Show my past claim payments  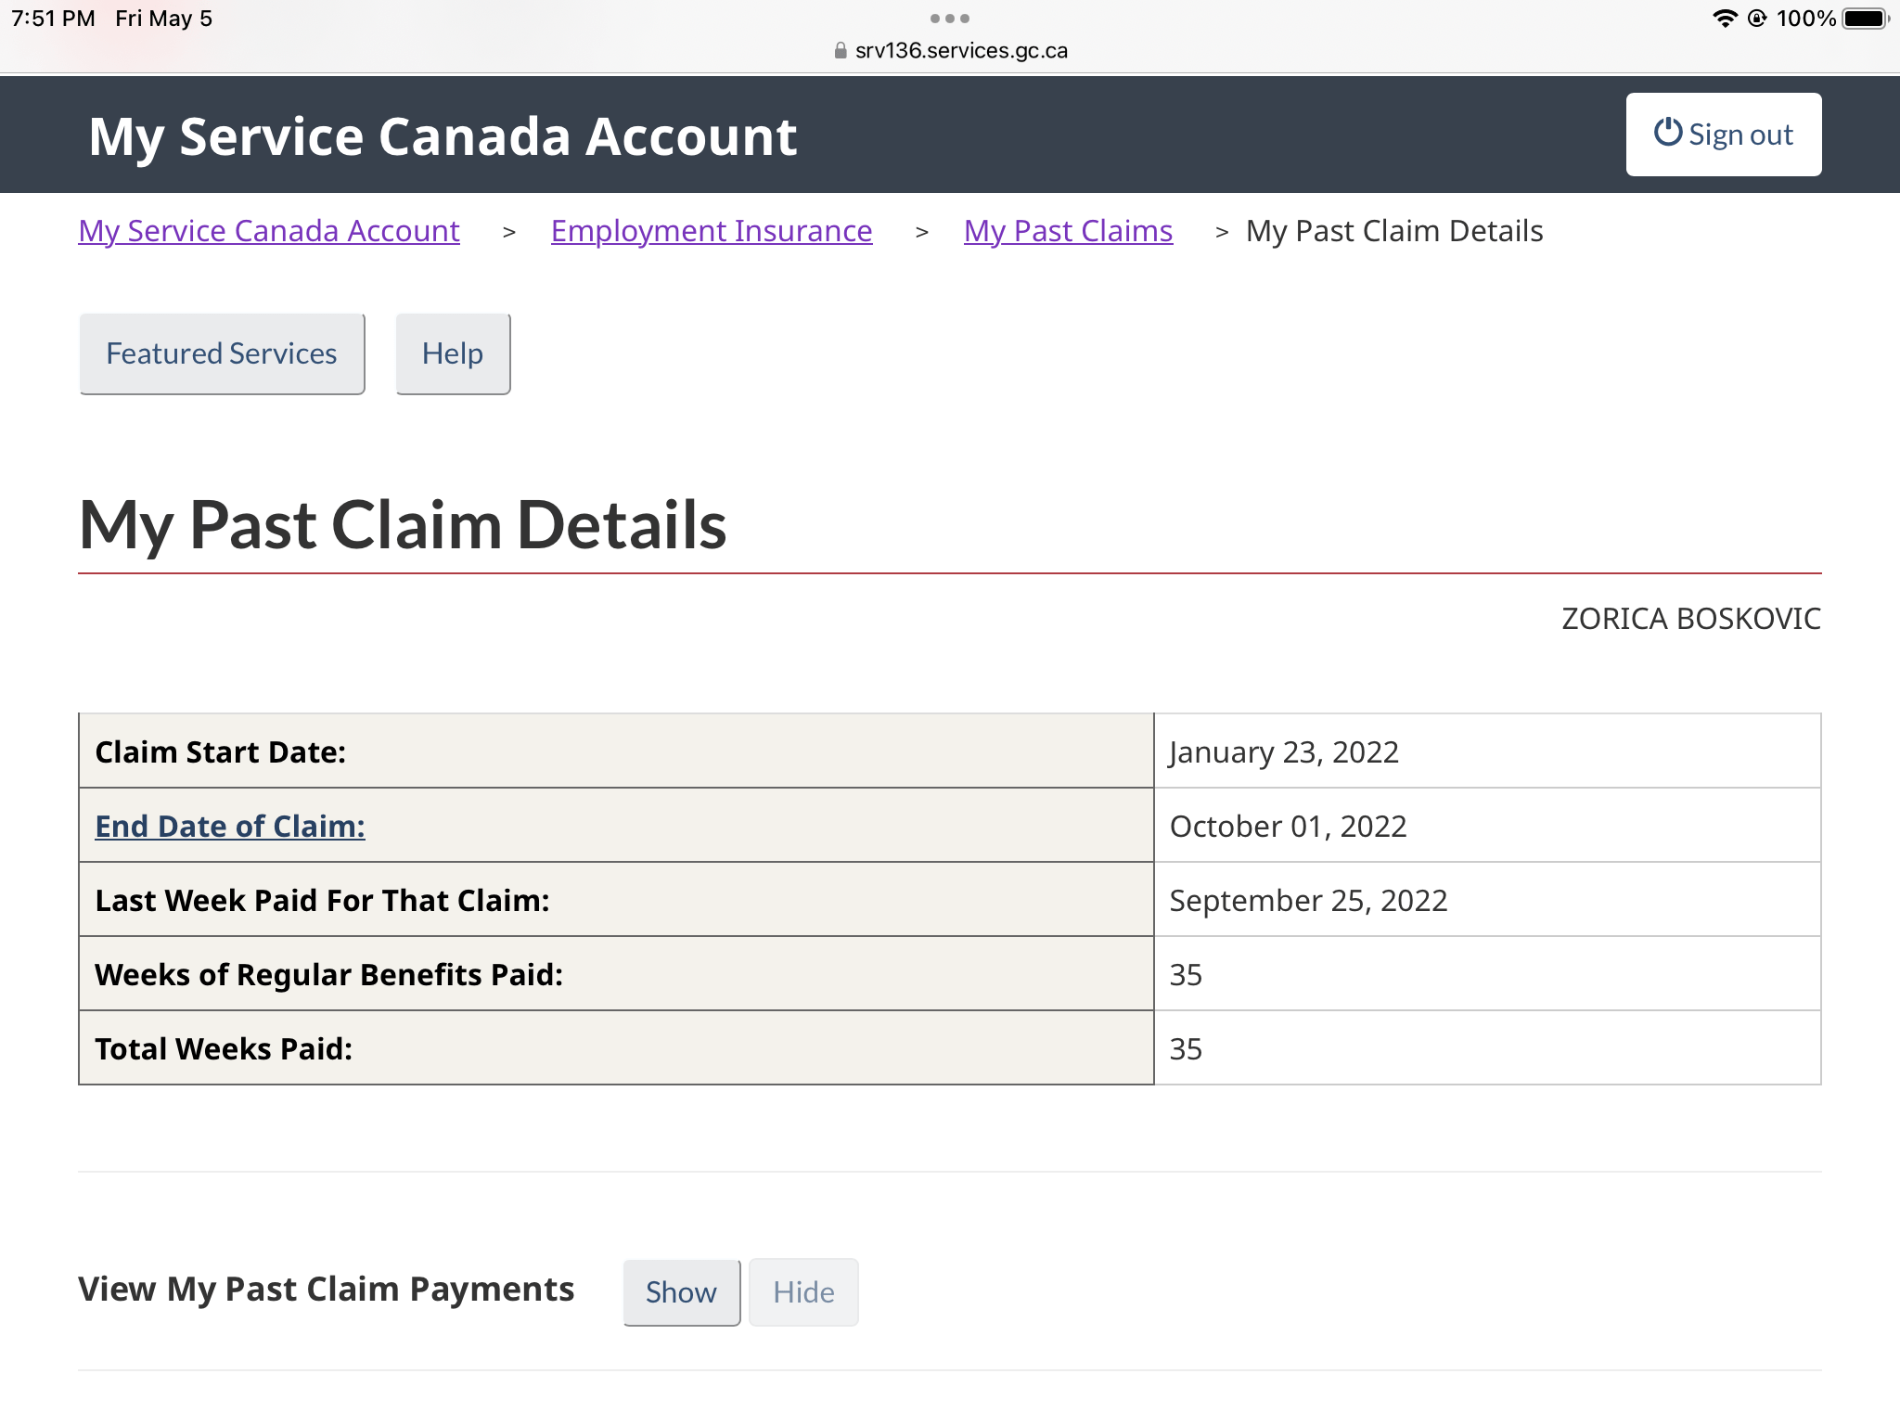click(681, 1292)
